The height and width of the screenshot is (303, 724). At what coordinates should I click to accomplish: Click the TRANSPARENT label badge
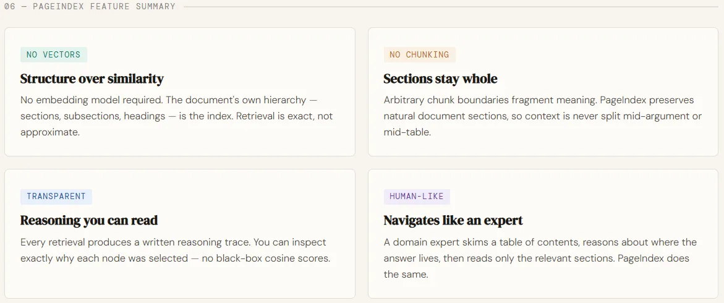56,197
